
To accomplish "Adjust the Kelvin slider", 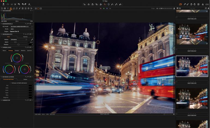I will click(x=19, y=42).
